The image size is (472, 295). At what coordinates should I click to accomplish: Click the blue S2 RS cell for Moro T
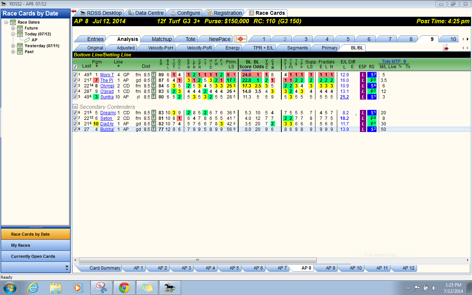point(371,75)
